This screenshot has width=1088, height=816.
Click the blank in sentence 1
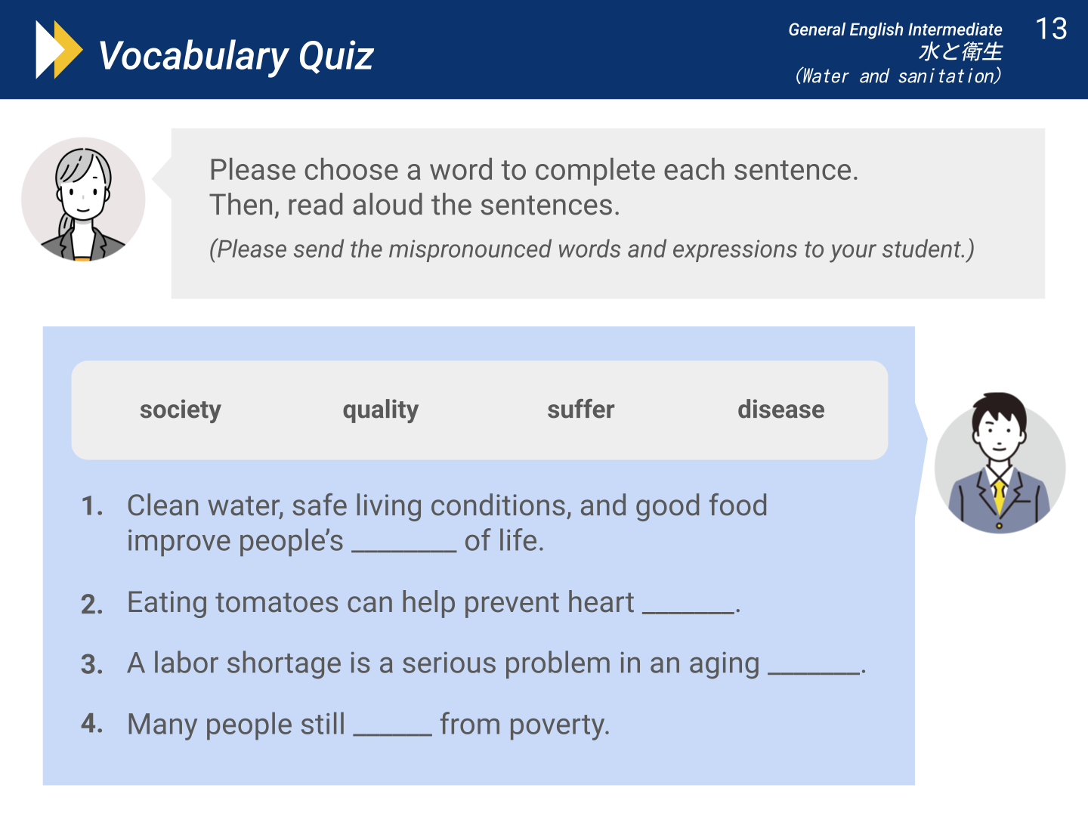pos(404,546)
